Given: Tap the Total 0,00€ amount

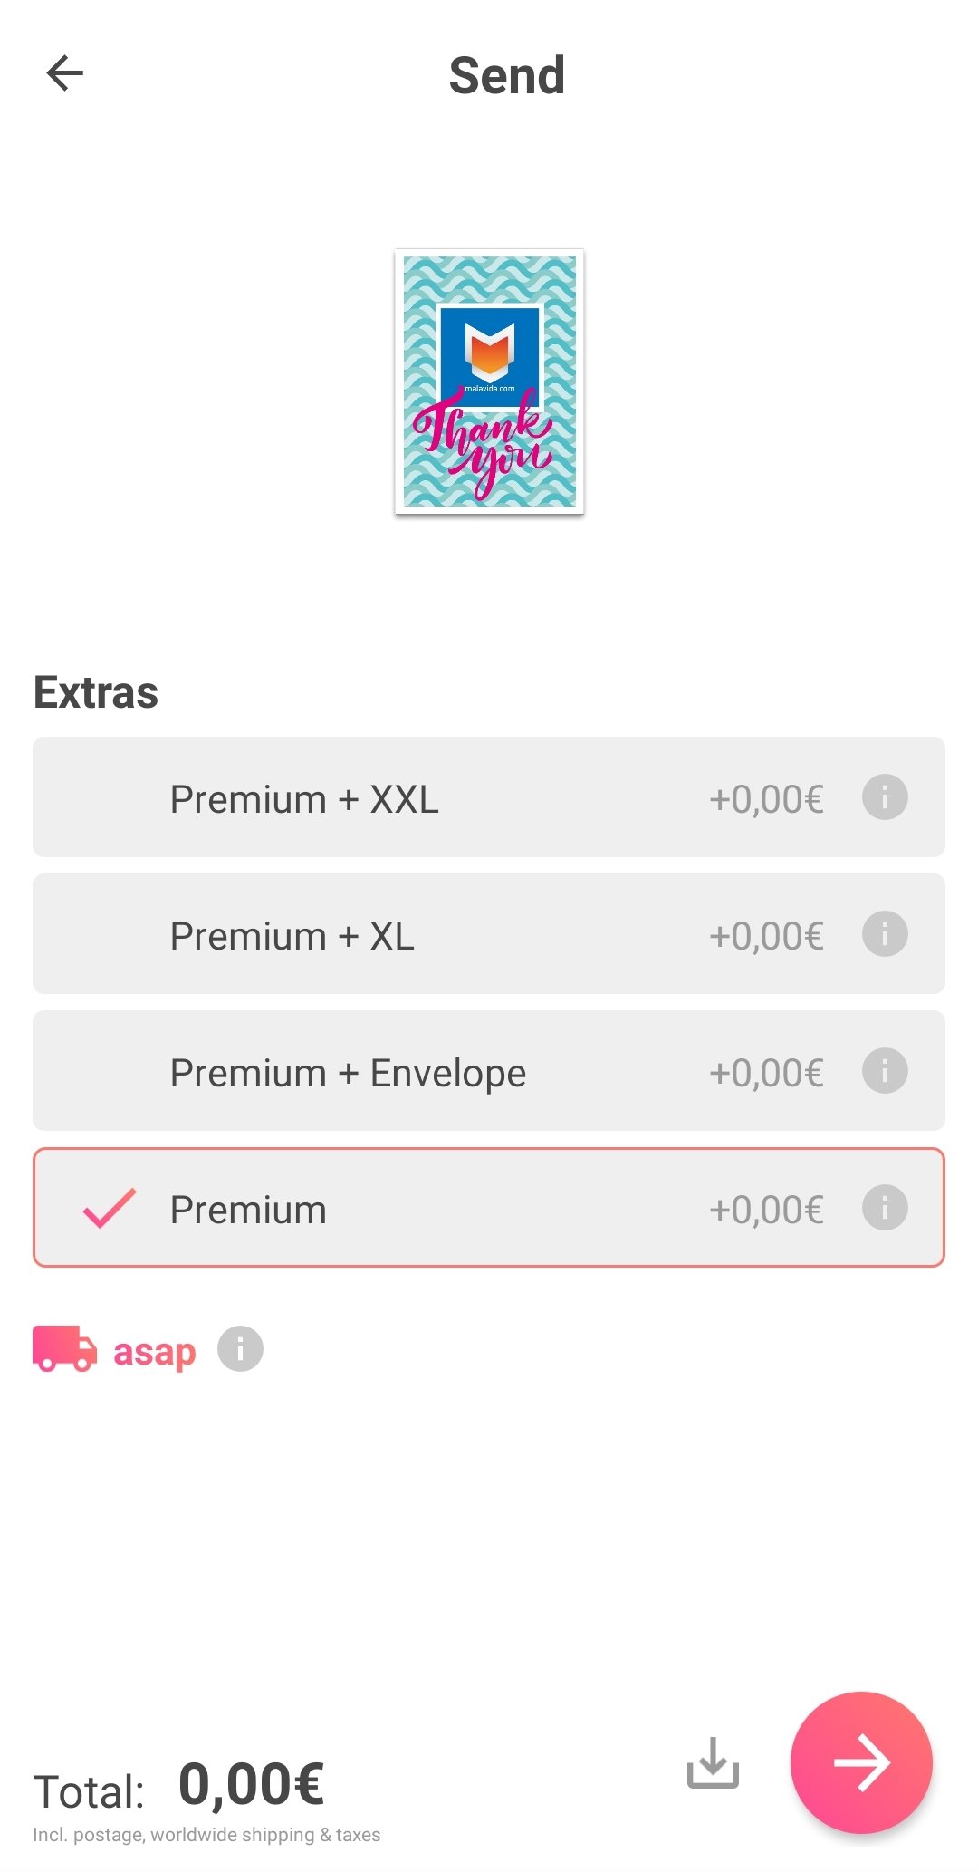Looking at the screenshot, I should (251, 1784).
